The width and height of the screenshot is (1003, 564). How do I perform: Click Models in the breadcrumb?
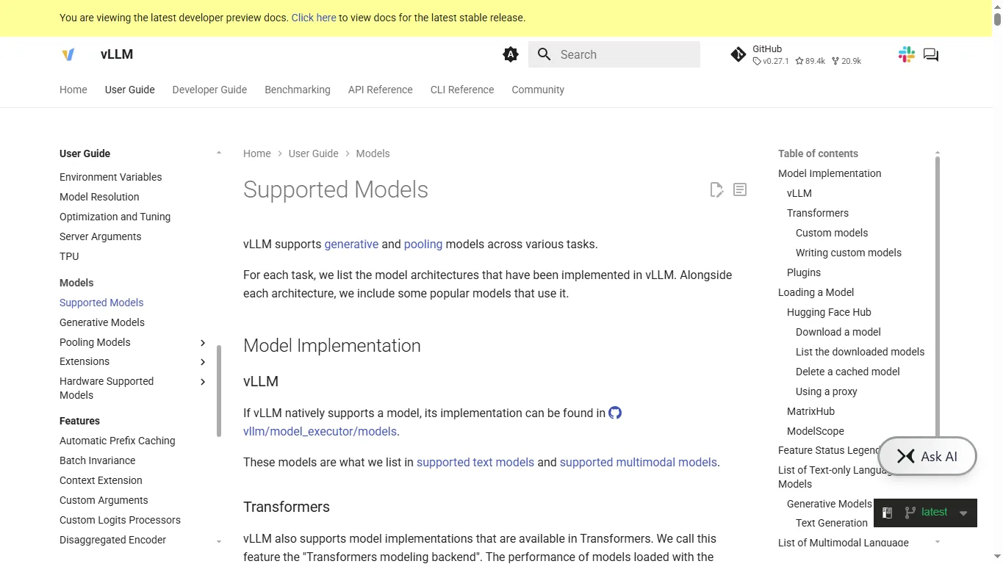tap(373, 153)
